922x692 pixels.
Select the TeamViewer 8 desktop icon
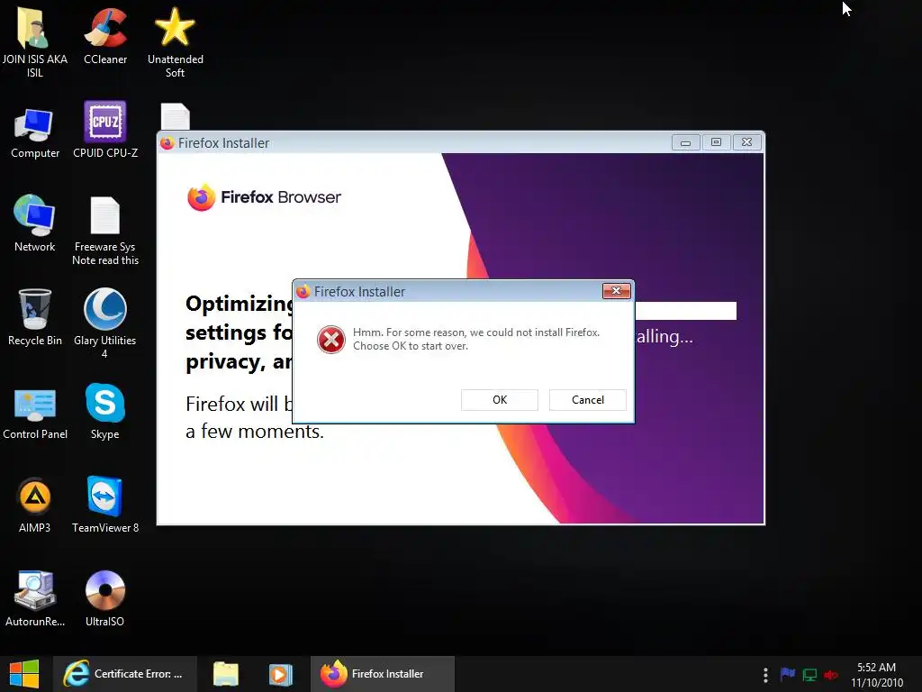(105, 505)
